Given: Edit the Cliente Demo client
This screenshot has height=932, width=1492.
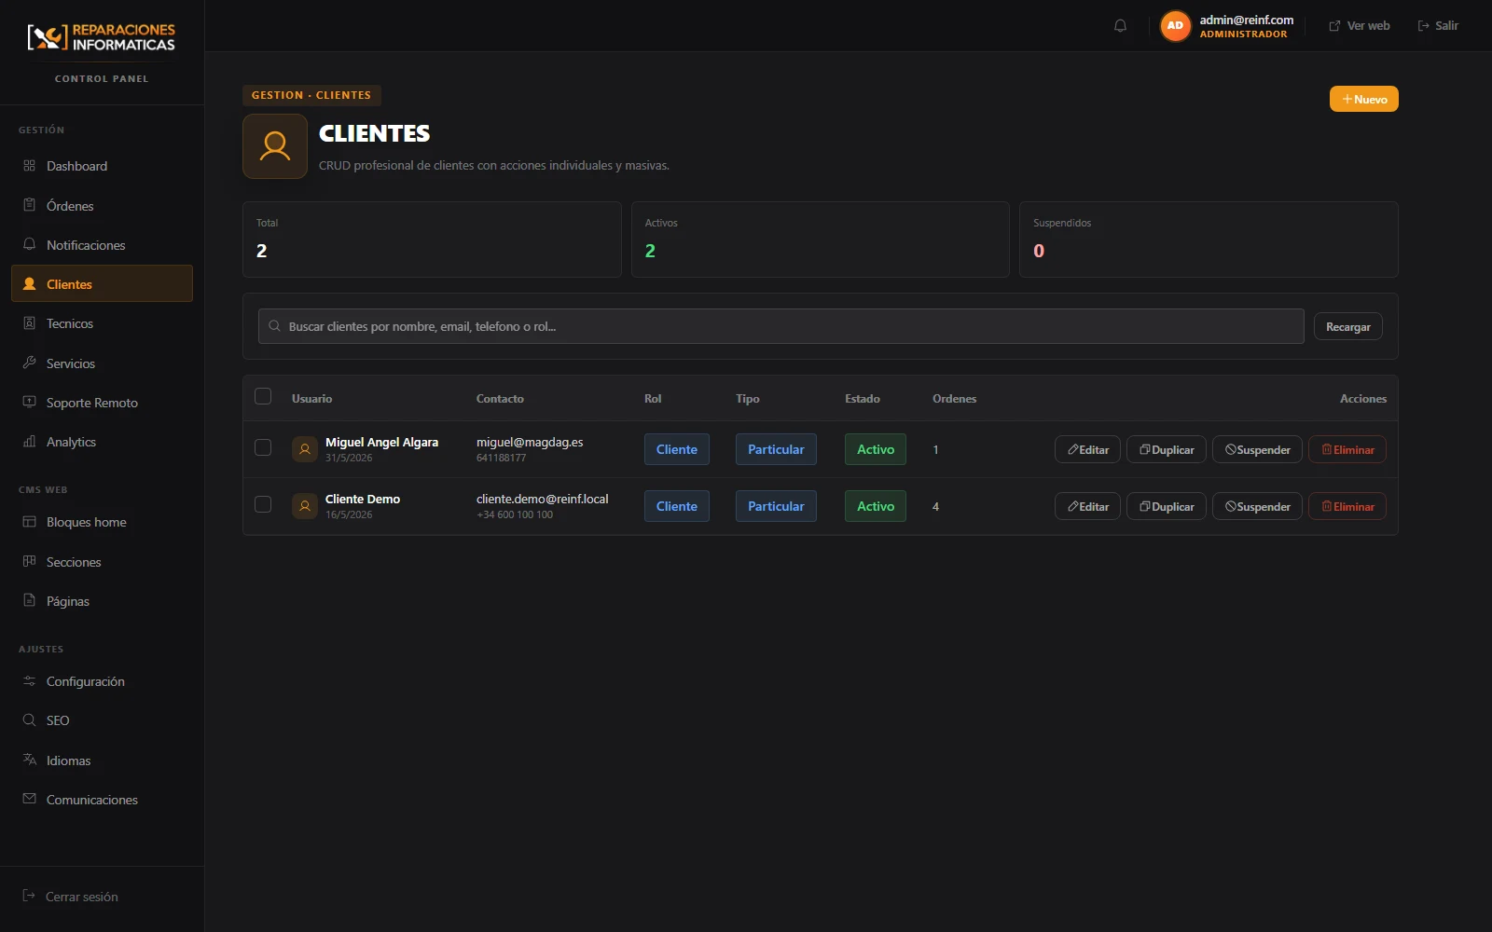Looking at the screenshot, I should click(1087, 506).
